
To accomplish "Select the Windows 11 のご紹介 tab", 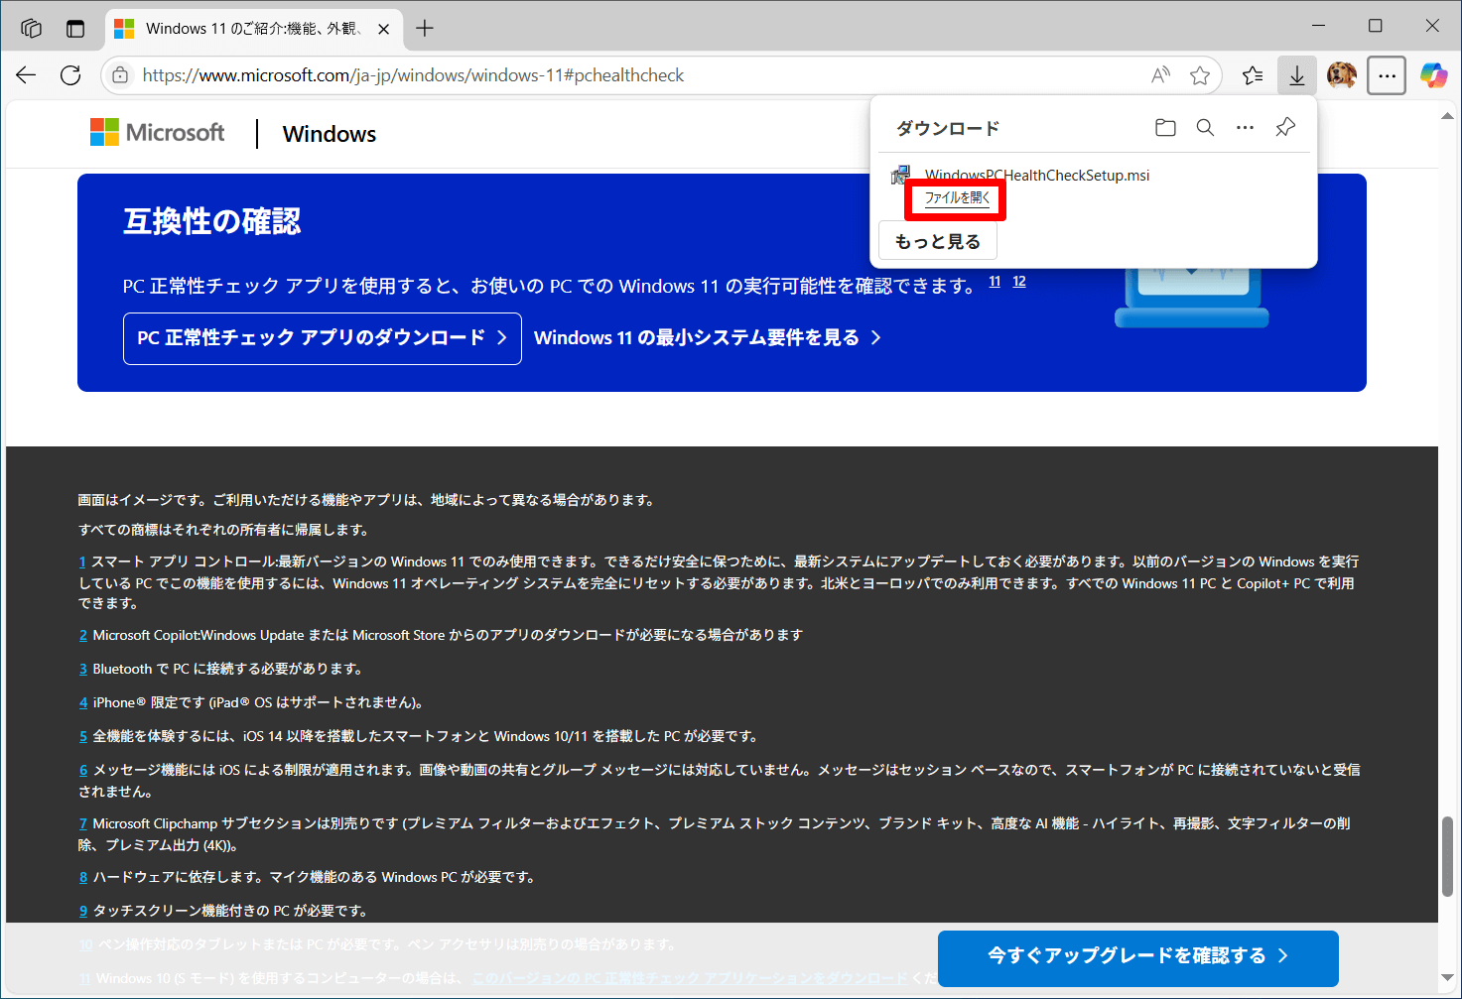I will [x=252, y=29].
